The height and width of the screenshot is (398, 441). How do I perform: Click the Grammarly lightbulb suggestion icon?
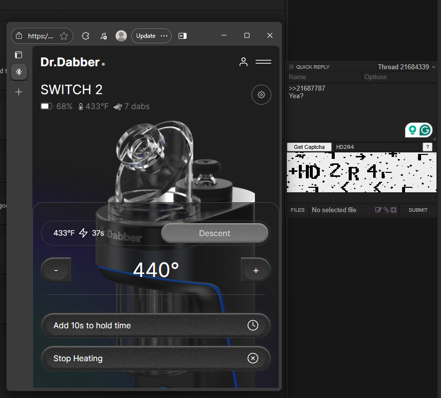coord(412,131)
